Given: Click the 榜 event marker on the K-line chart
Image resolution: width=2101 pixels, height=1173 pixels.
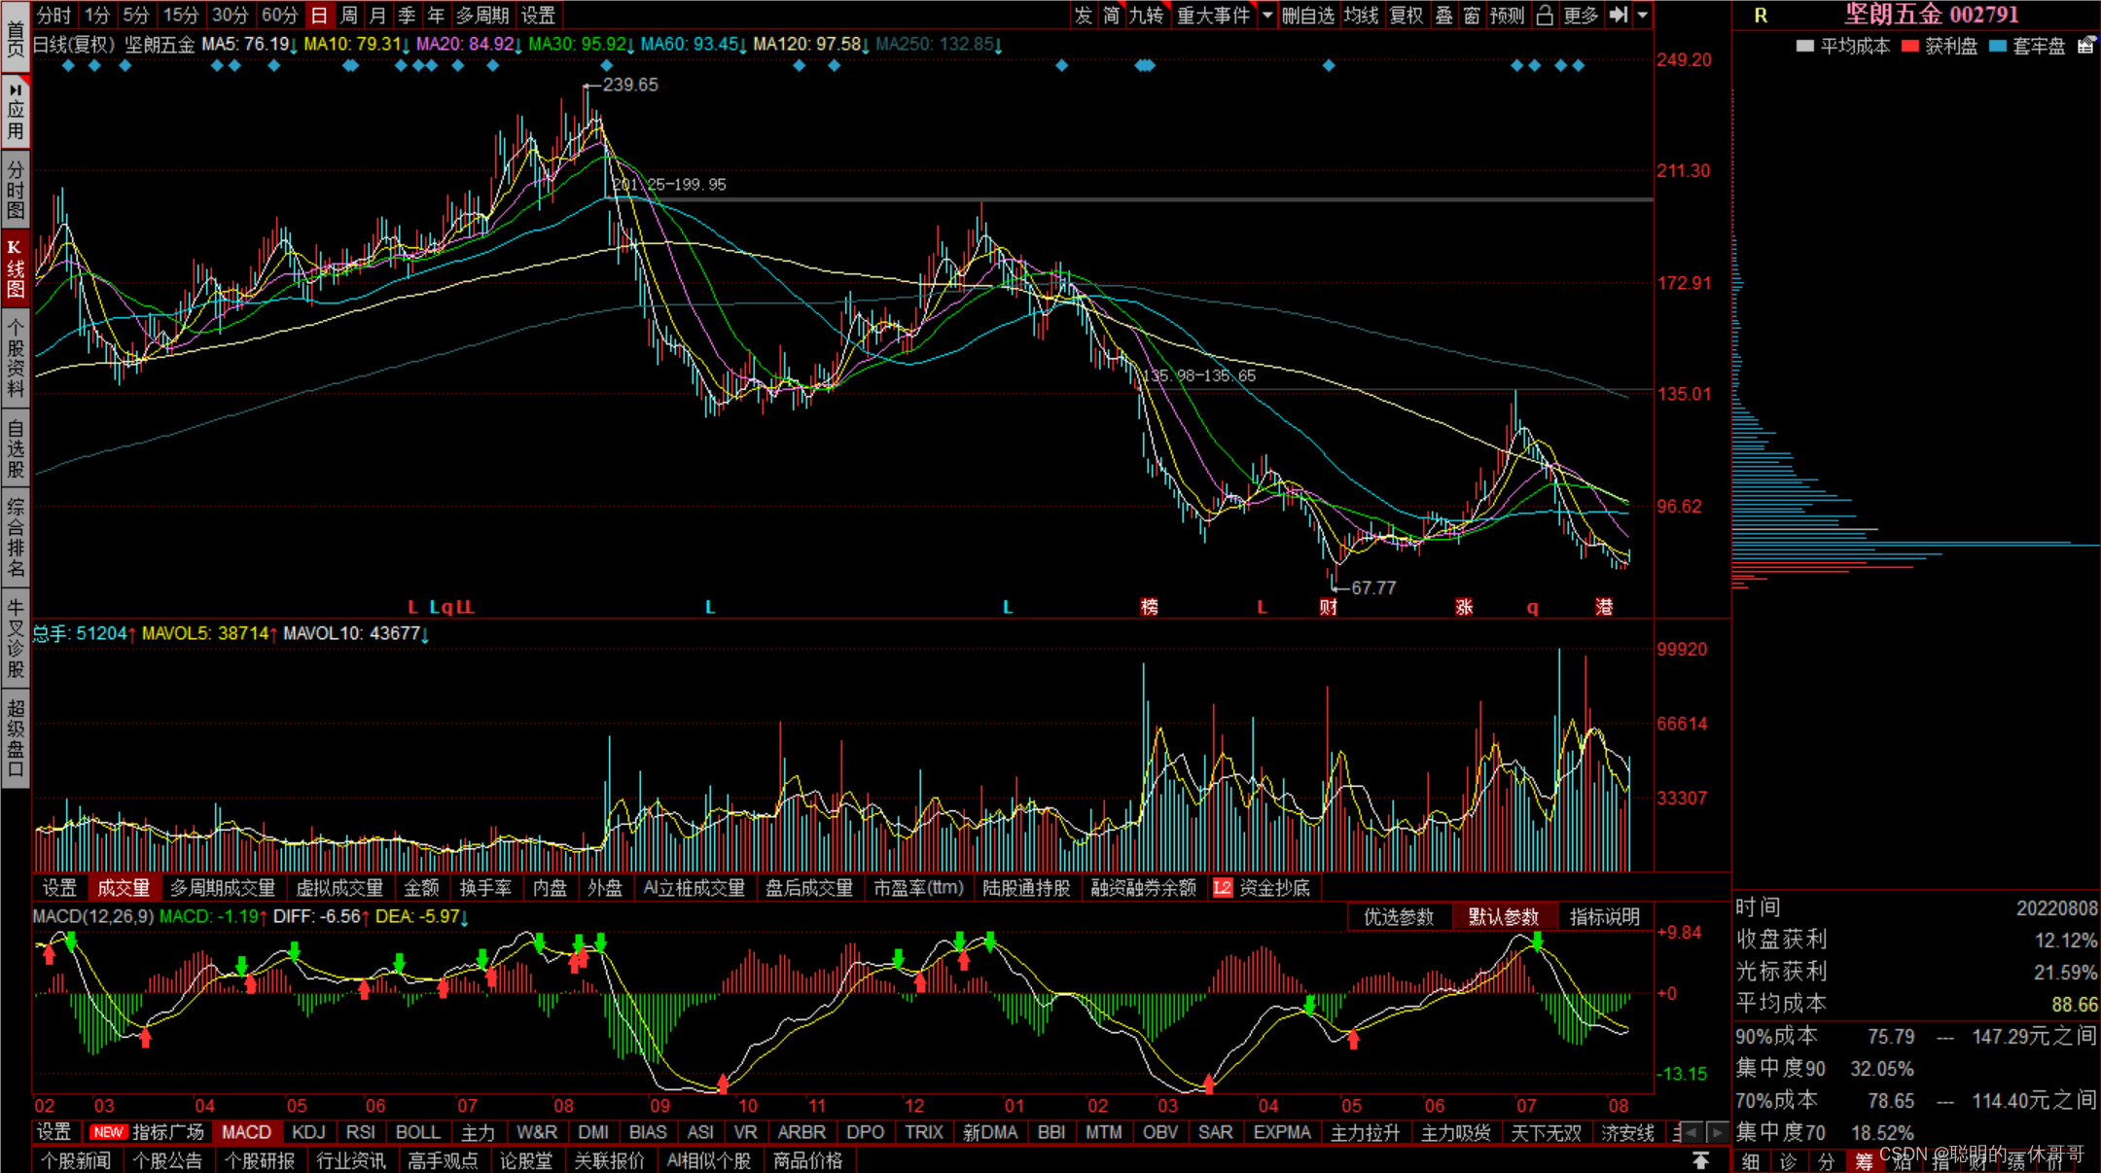Looking at the screenshot, I should click(1150, 607).
